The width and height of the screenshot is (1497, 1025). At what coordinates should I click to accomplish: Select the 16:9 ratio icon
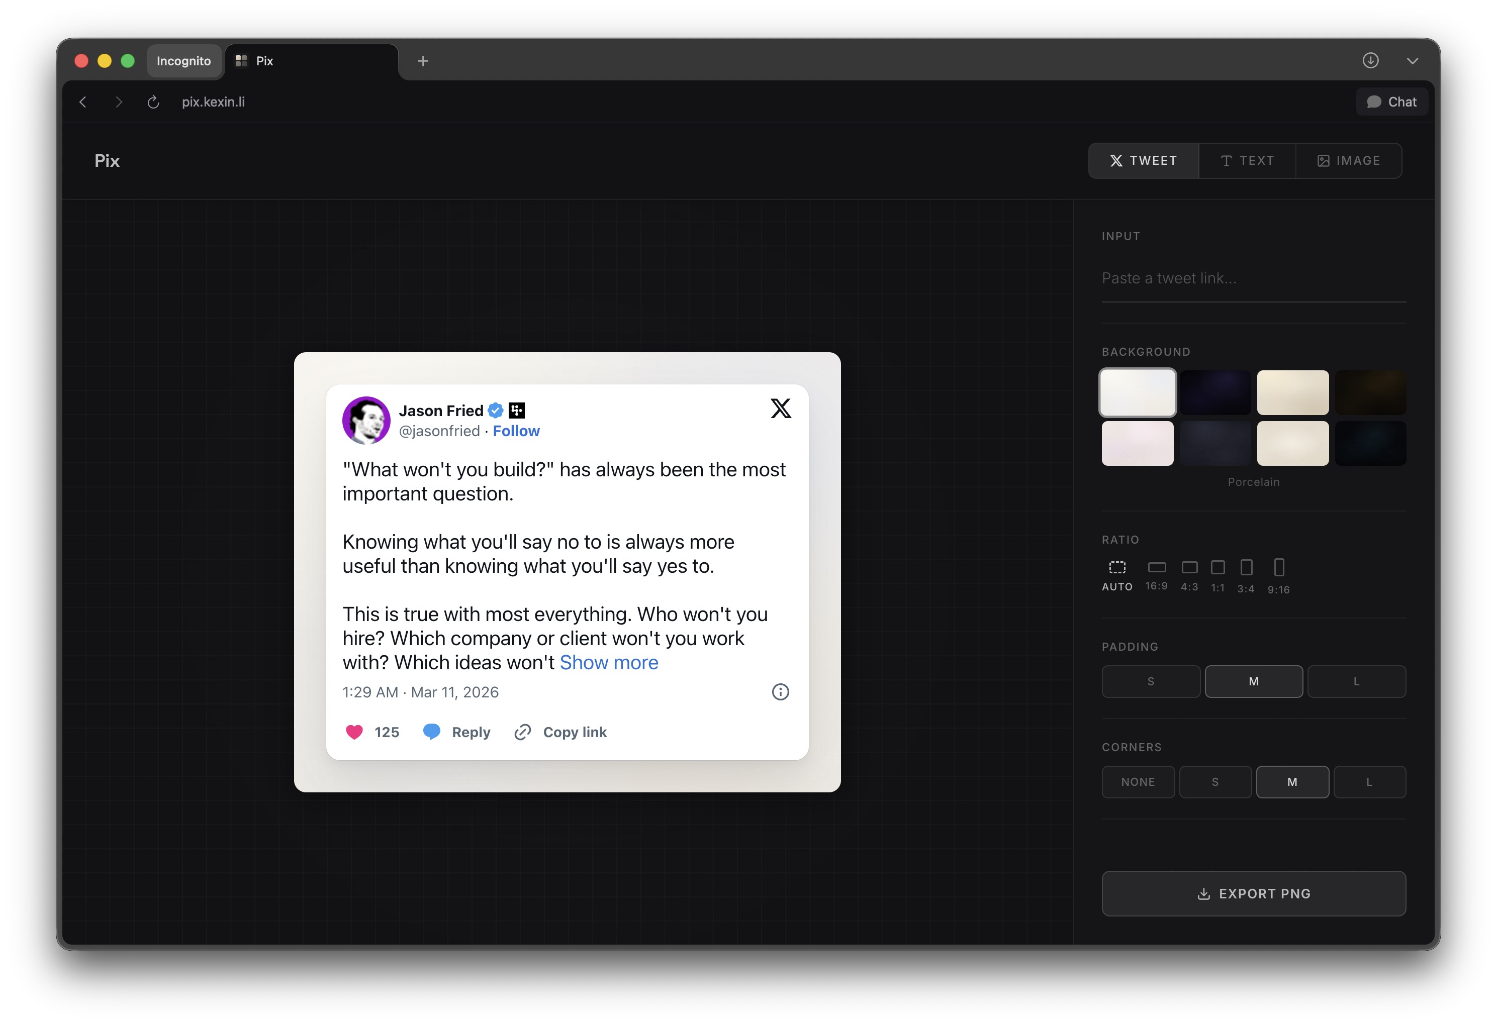coord(1156,568)
